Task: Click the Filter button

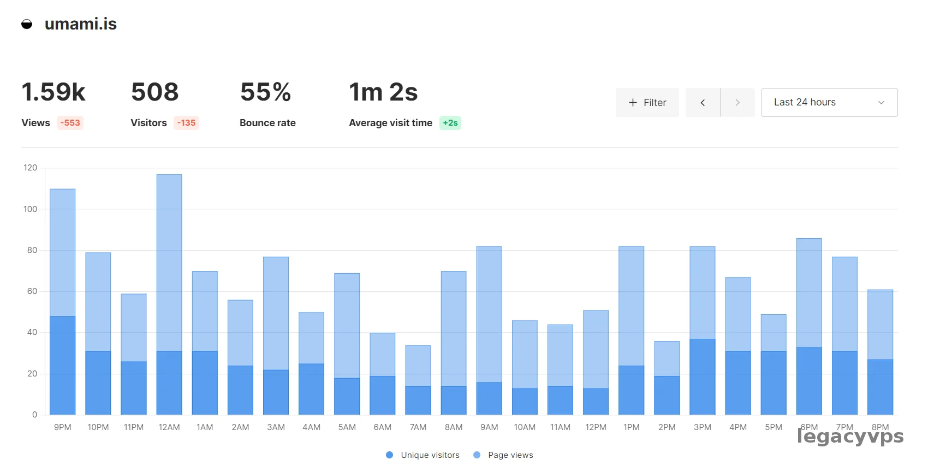Action: pyautogui.click(x=647, y=103)
